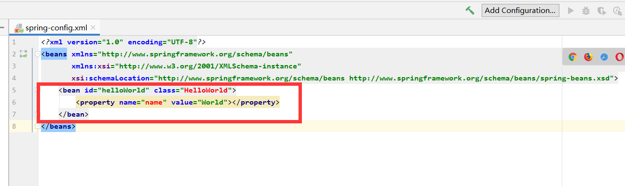The width and height of the screenshot is (625, 186).
Task: Click the Run with Coverage icon
Action: tap(601, 11)
